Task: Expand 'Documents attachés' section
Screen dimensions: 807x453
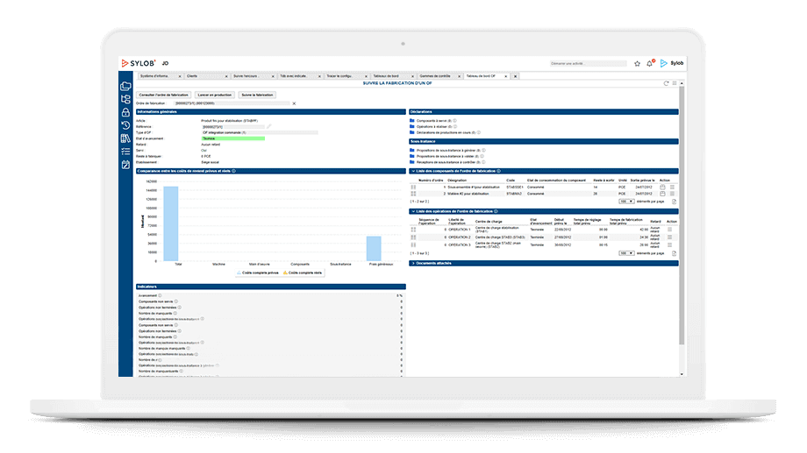Action: click(x=413, y=263)
